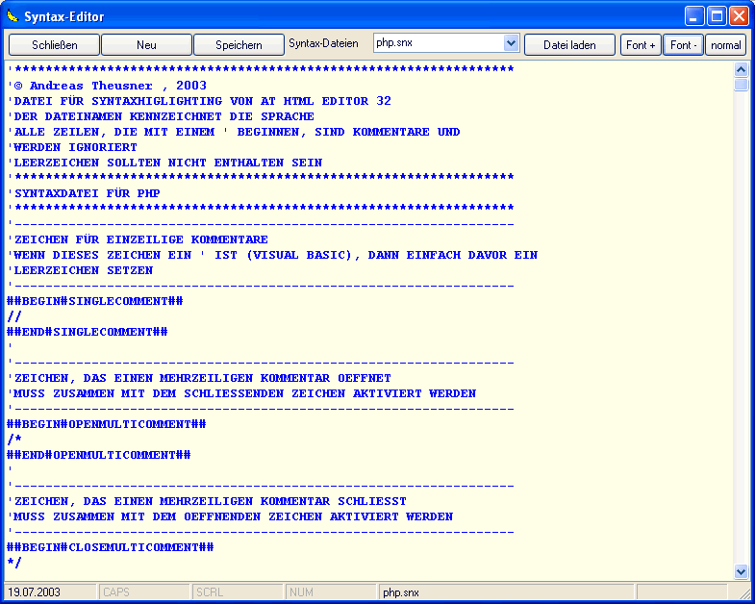Click the CAPS indicator in the status bar
Image resolution: width=755 pixels, height=604 pixels.
pyautogui.click(x=115, y=592)
